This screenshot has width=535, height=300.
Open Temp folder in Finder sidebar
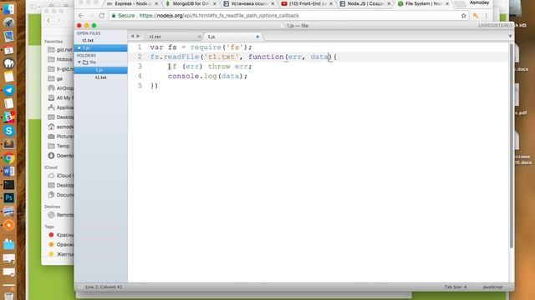[x=59, y=146]
